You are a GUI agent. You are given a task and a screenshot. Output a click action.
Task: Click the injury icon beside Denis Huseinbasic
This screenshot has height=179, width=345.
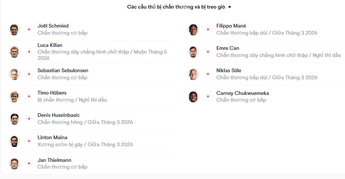[29, 119]
